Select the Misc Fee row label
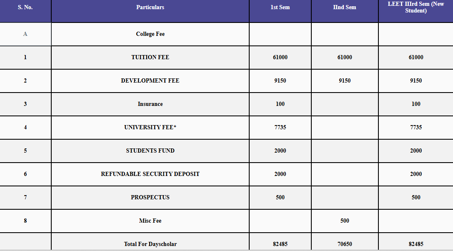This screenshot has width=453, height=251. click(150, 221)
